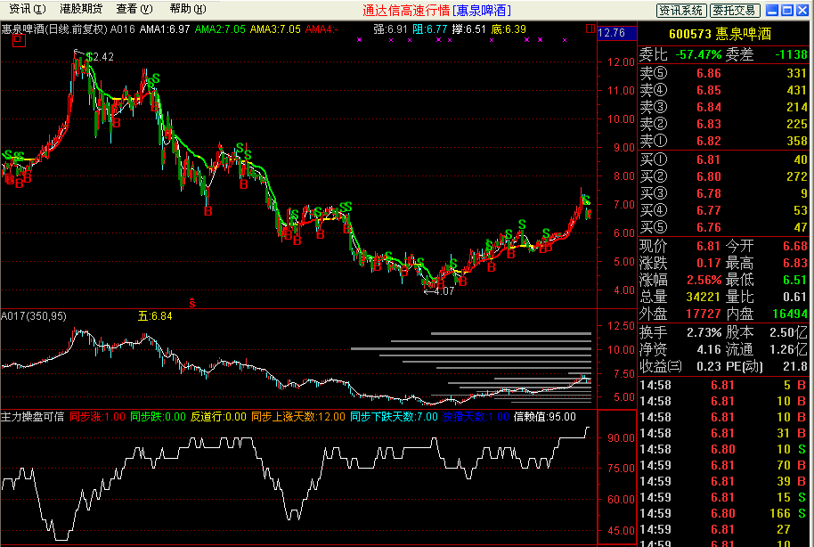Select the 卖② 6.83 ask row
814x547 pixels.
[x=723, y=124]
